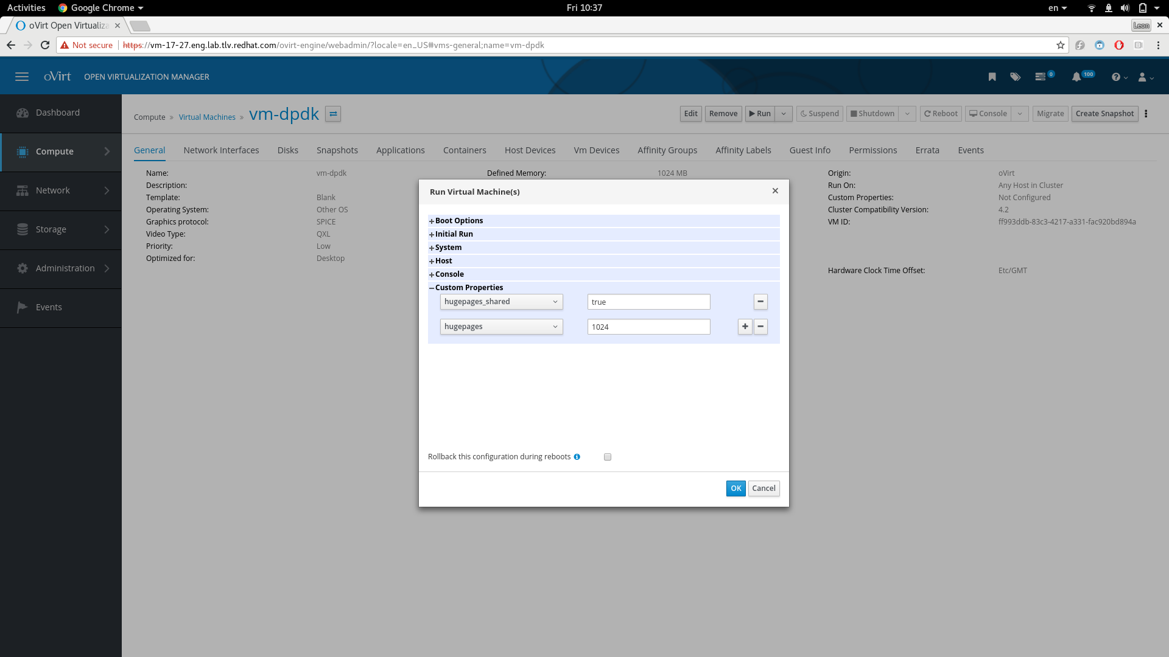1169x657 pixels.
Task: Open the notifications bell icon
Action: [x=1076, y=77]
